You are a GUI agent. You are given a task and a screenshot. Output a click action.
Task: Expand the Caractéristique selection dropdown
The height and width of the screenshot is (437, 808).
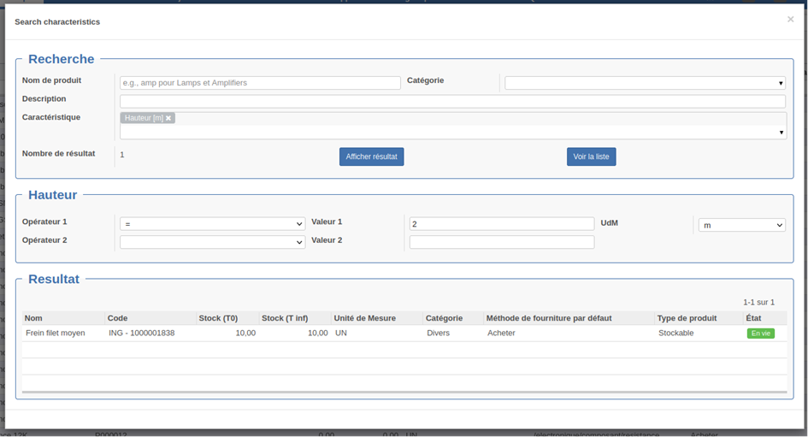[x=781, y=133]
